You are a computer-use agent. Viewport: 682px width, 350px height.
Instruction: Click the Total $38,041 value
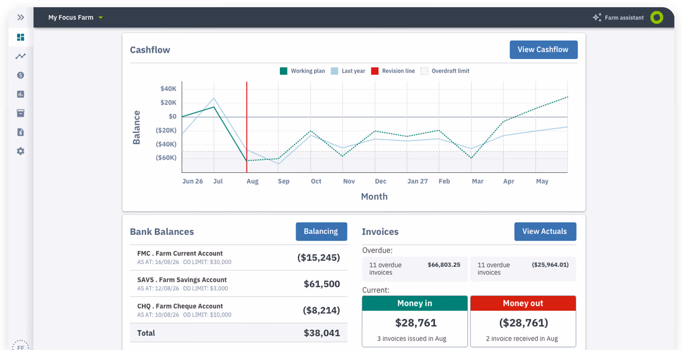pos(322,333)
